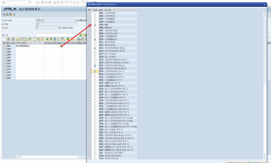
Task: Click the row selector beside Z002 in dialog
Action: 89,16
